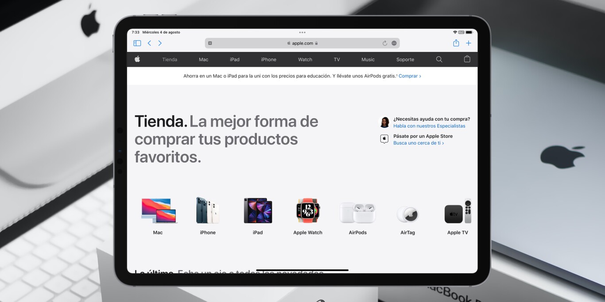Select Soporte in the navigation menu

click(x=405, y=60)
